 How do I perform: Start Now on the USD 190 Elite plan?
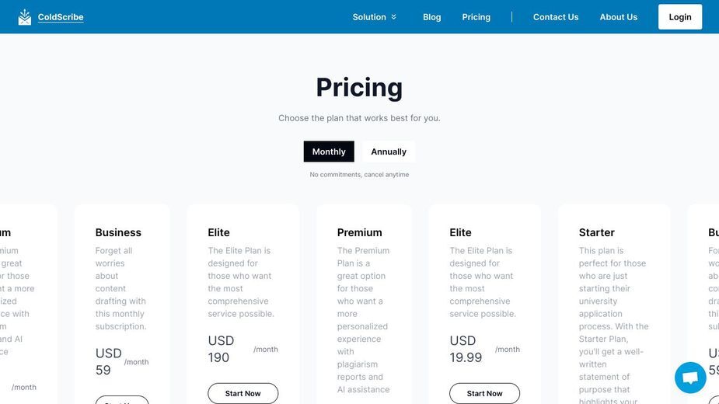pyautogui.click(x=243, y=393)
